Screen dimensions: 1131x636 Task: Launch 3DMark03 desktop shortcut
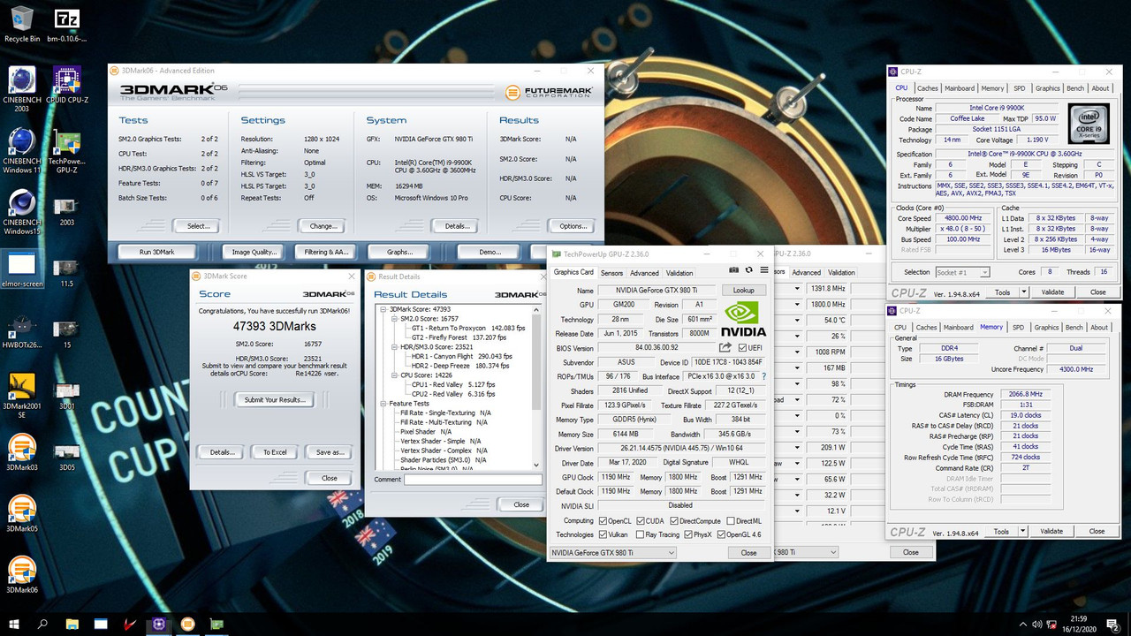(21, 451)
